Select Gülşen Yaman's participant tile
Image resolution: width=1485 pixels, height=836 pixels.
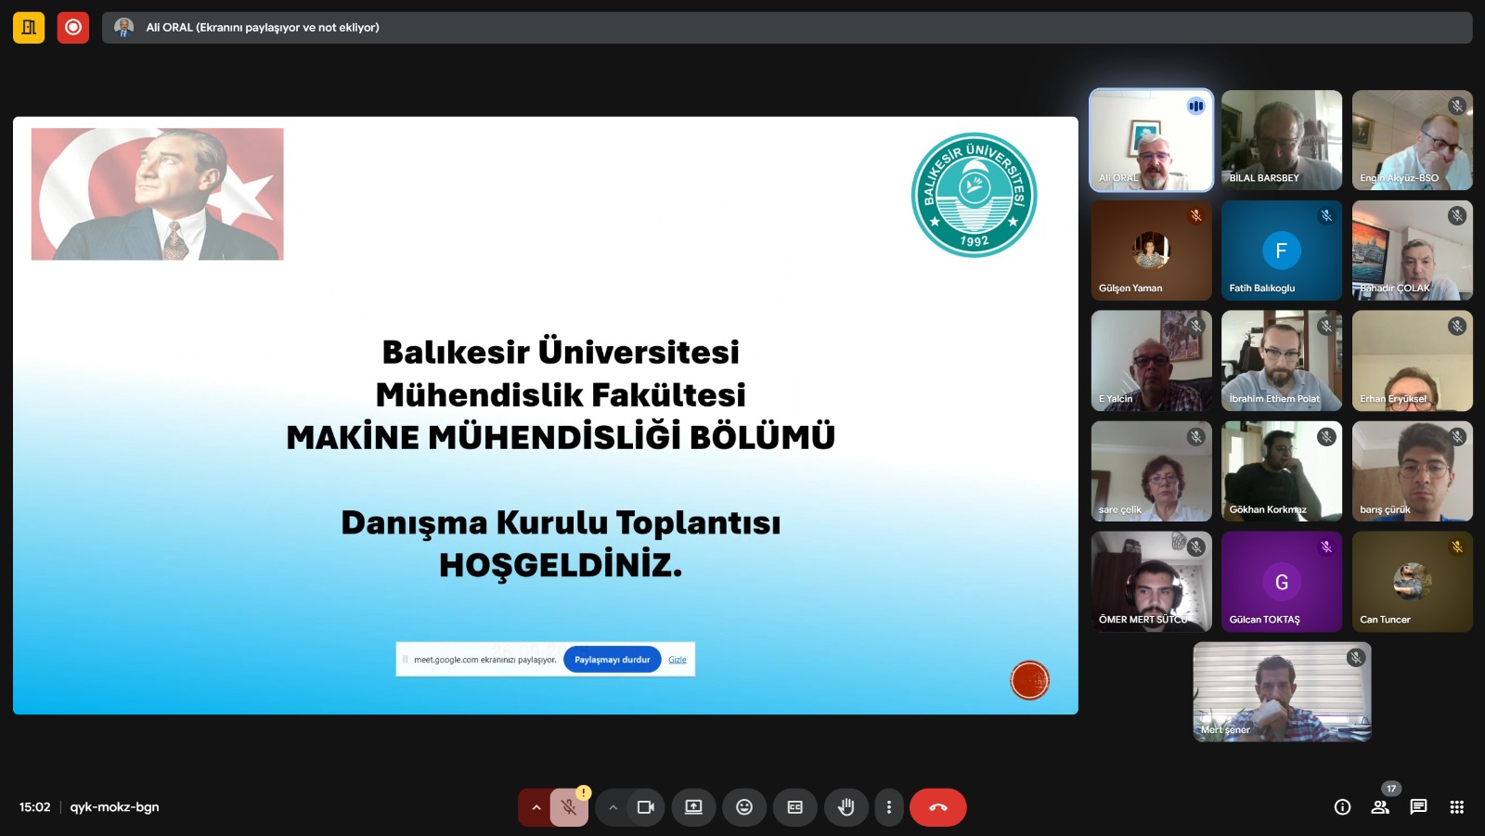pos(1152,251)
